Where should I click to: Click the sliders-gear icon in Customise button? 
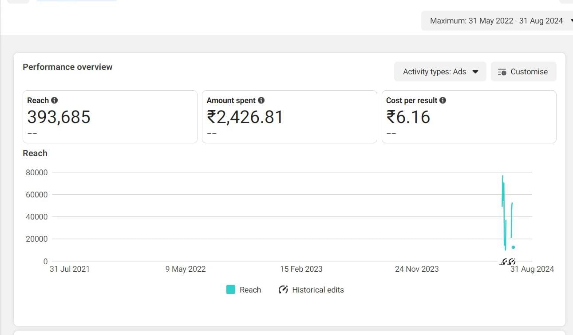pyautogui.click(x=502, y=72)
